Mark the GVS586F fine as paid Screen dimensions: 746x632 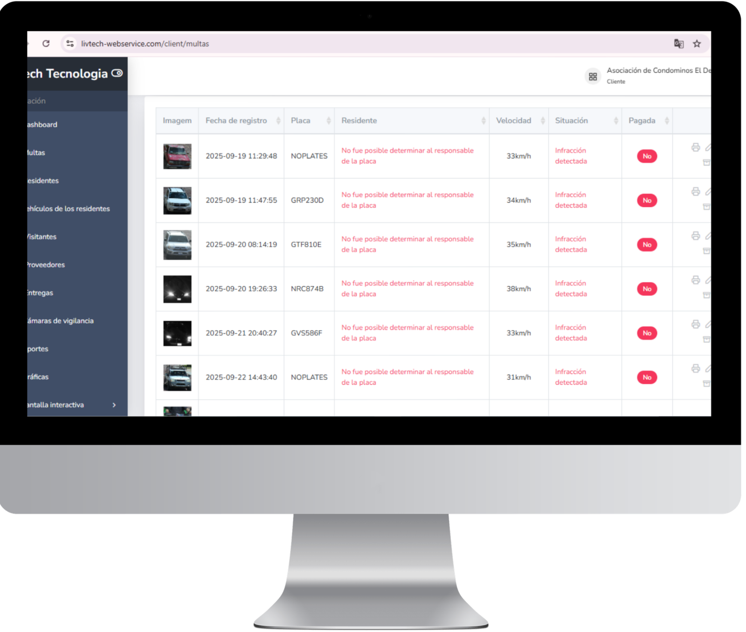[647, 333]
